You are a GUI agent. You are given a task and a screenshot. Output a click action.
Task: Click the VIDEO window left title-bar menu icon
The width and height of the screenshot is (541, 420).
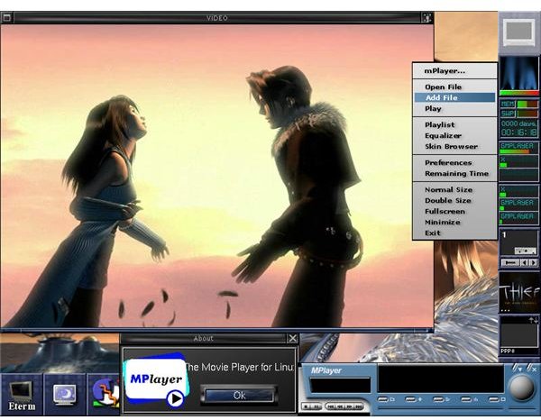coord(6,17)
